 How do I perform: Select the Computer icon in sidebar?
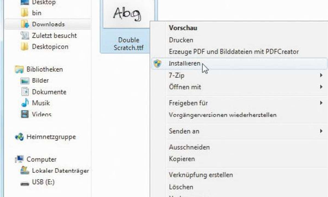pyautogui.click(x=19, y=159)
